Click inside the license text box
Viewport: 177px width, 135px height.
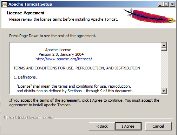click(x=85, y=68)
